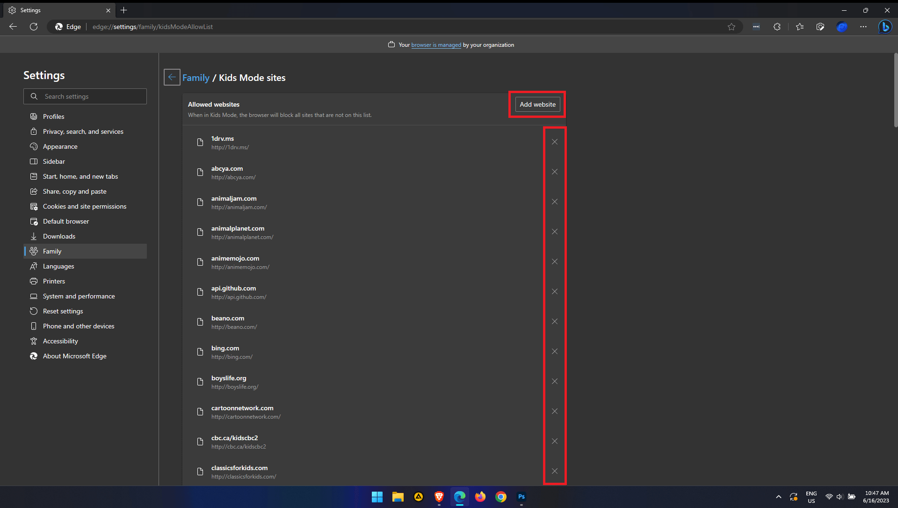Open Google Chrome from taskbar
898x508 pixels.
pos(501,497)
